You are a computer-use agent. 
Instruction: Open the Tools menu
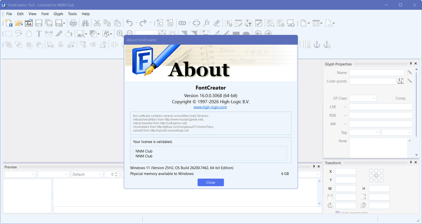72,14
